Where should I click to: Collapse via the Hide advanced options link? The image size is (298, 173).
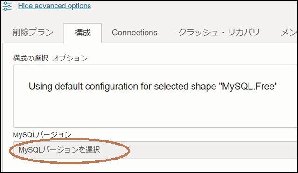pos(55,6)
